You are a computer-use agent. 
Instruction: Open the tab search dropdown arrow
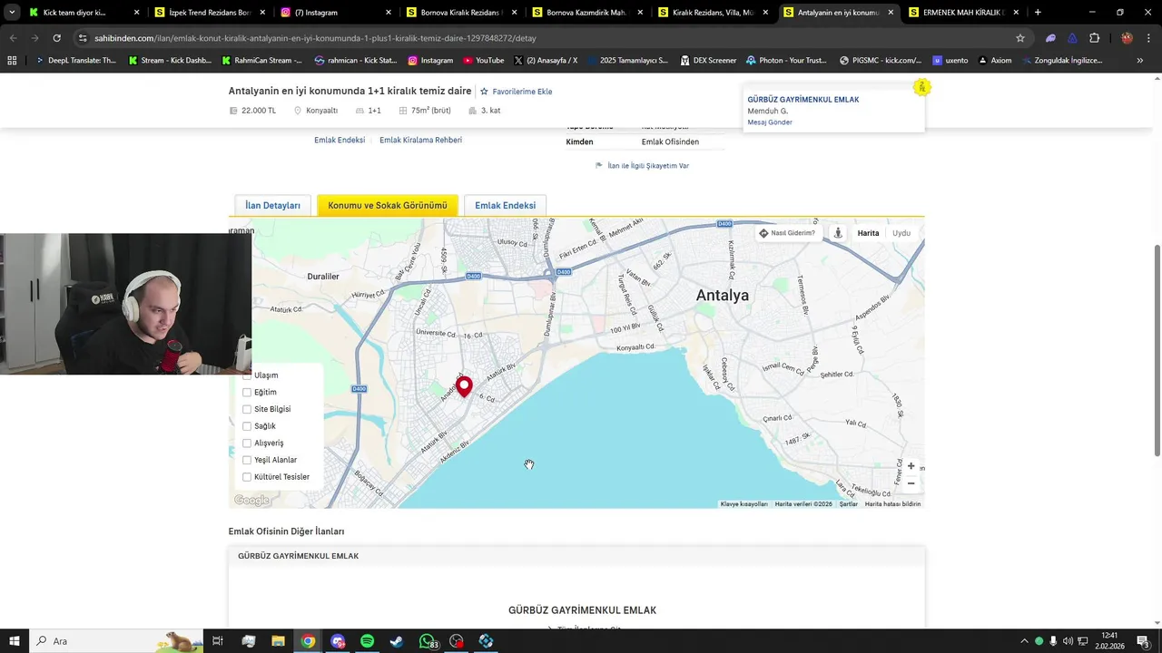pyautogui.click(x=12, y=13)
